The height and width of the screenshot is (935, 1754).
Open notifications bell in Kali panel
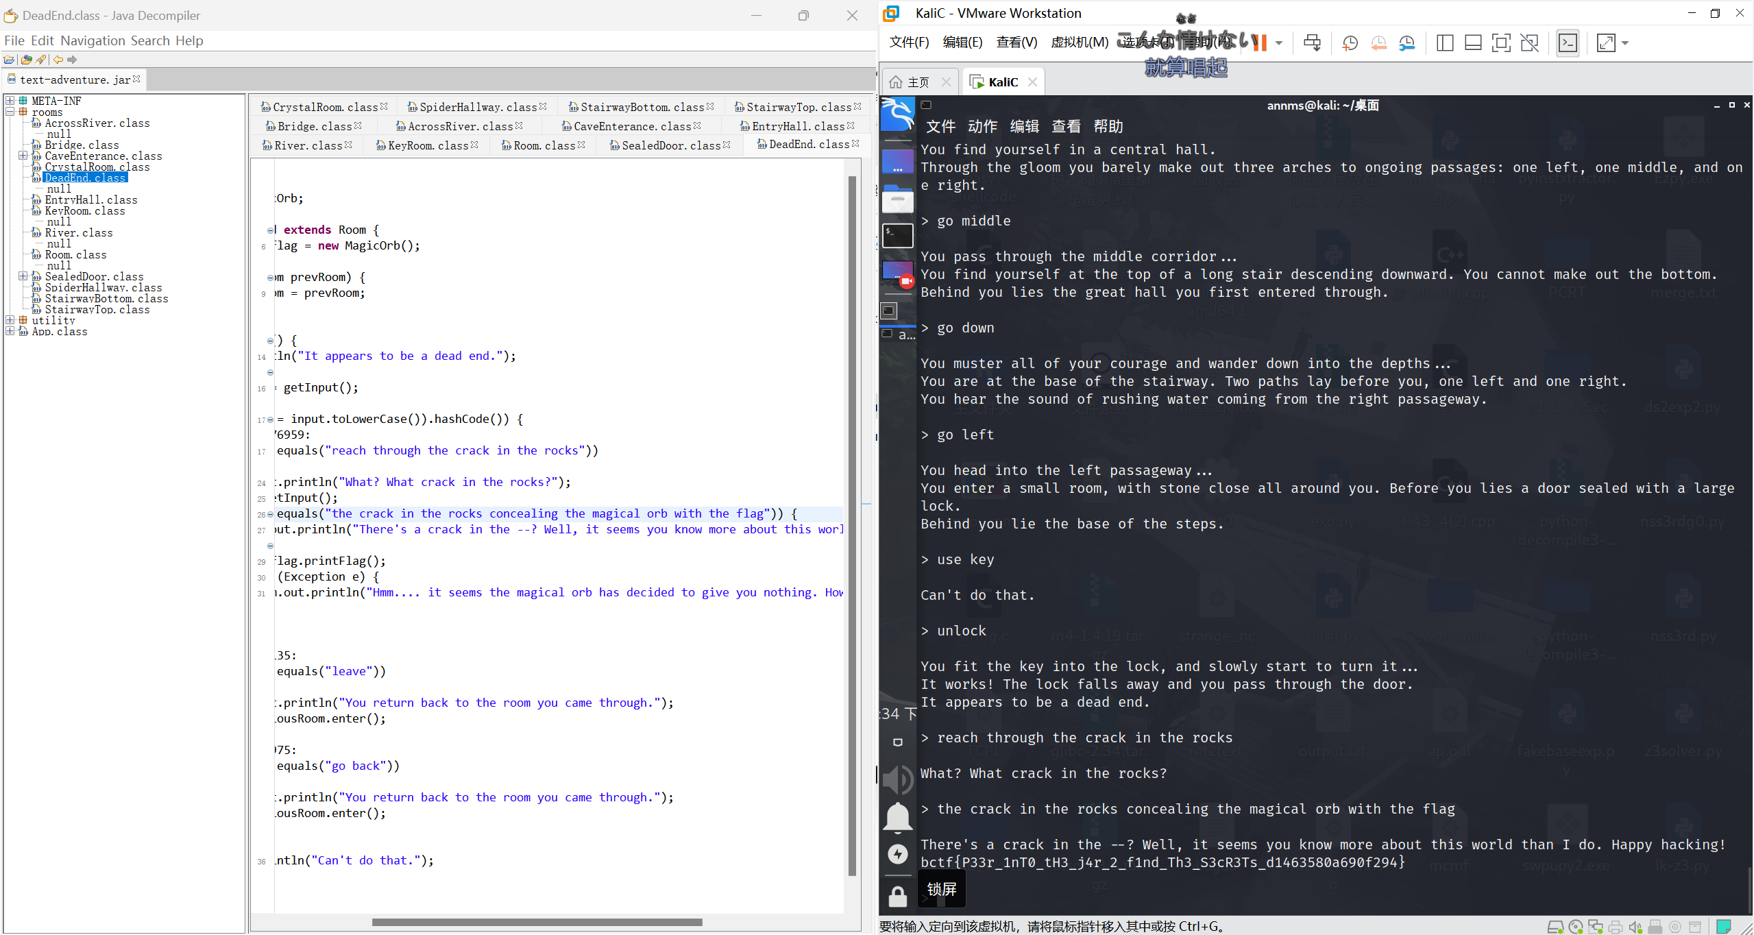[x=898, y=817]
